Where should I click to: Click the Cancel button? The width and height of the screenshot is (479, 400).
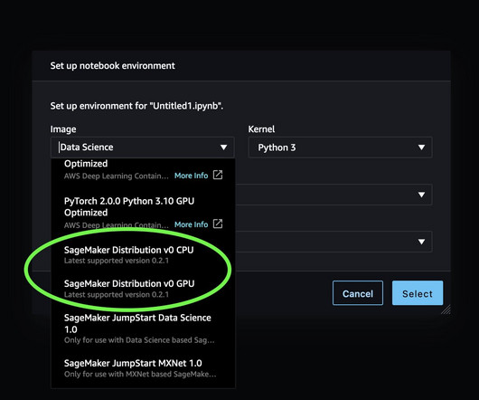[x=358, y=293]
